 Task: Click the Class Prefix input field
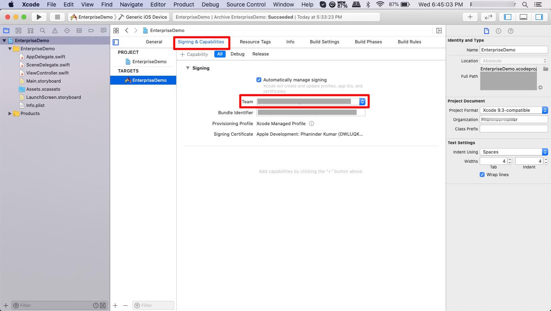click(514, 129)
